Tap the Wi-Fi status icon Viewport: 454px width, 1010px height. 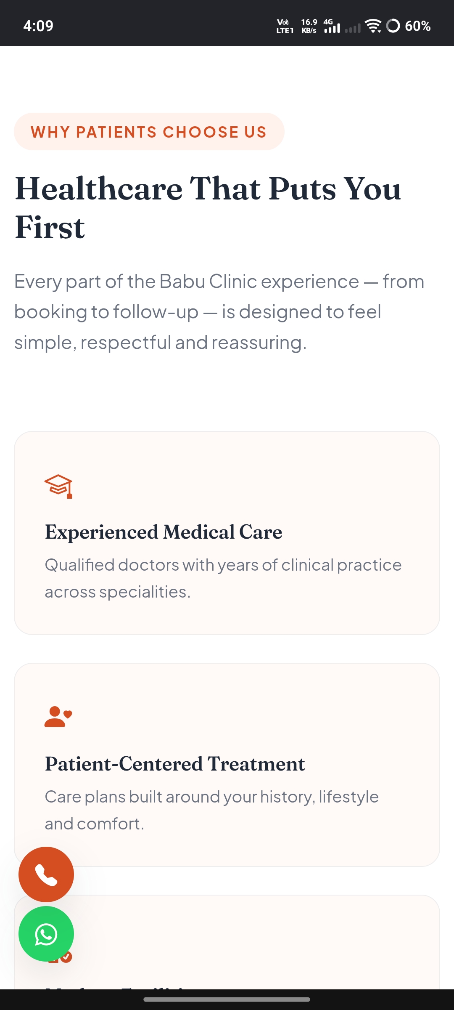coord(373,26)
